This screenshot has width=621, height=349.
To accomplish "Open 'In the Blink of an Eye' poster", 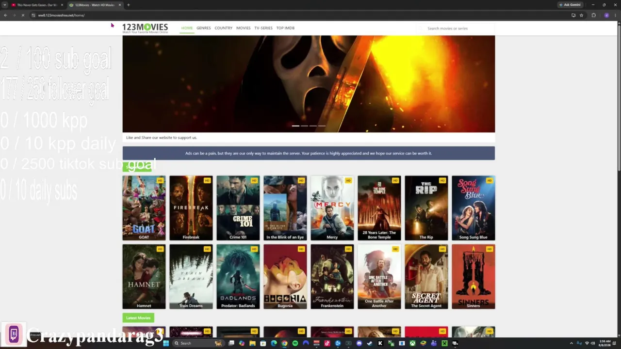I will [285, 207].
